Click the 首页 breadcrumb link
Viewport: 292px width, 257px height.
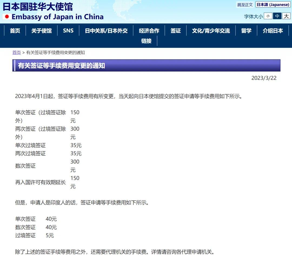click(x=16, y=53)
